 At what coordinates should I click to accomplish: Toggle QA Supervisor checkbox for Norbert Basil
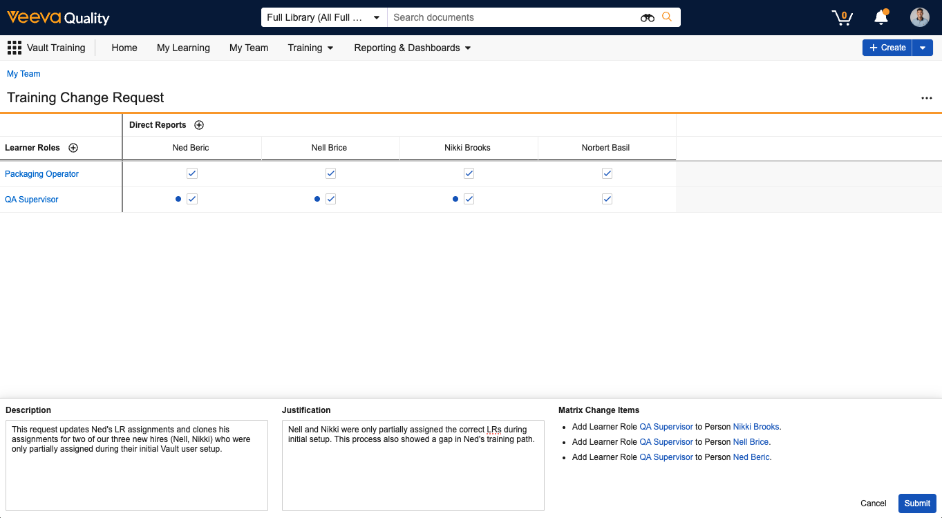(607, 199)
